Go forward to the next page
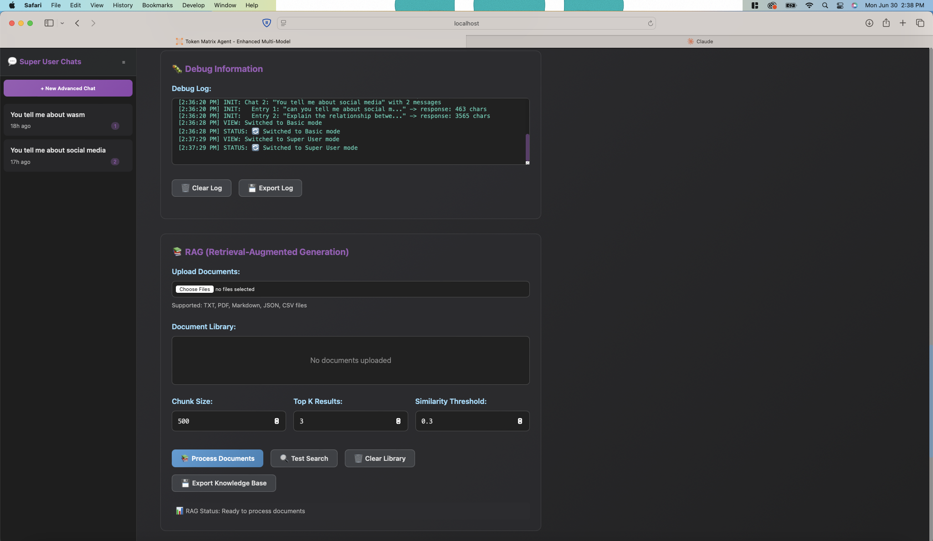 [93, 23]
